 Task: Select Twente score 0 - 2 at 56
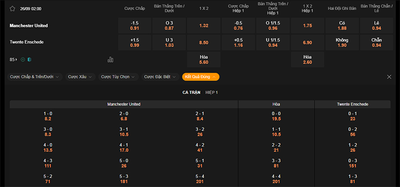coord(352,132)
